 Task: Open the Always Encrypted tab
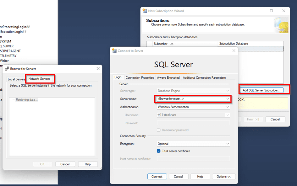[x=168, y=77]
